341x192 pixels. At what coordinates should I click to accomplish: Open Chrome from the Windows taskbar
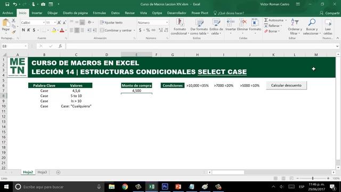(125, 187)
